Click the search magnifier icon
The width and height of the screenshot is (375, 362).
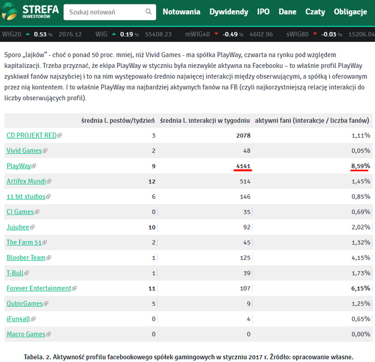point(149,12)
